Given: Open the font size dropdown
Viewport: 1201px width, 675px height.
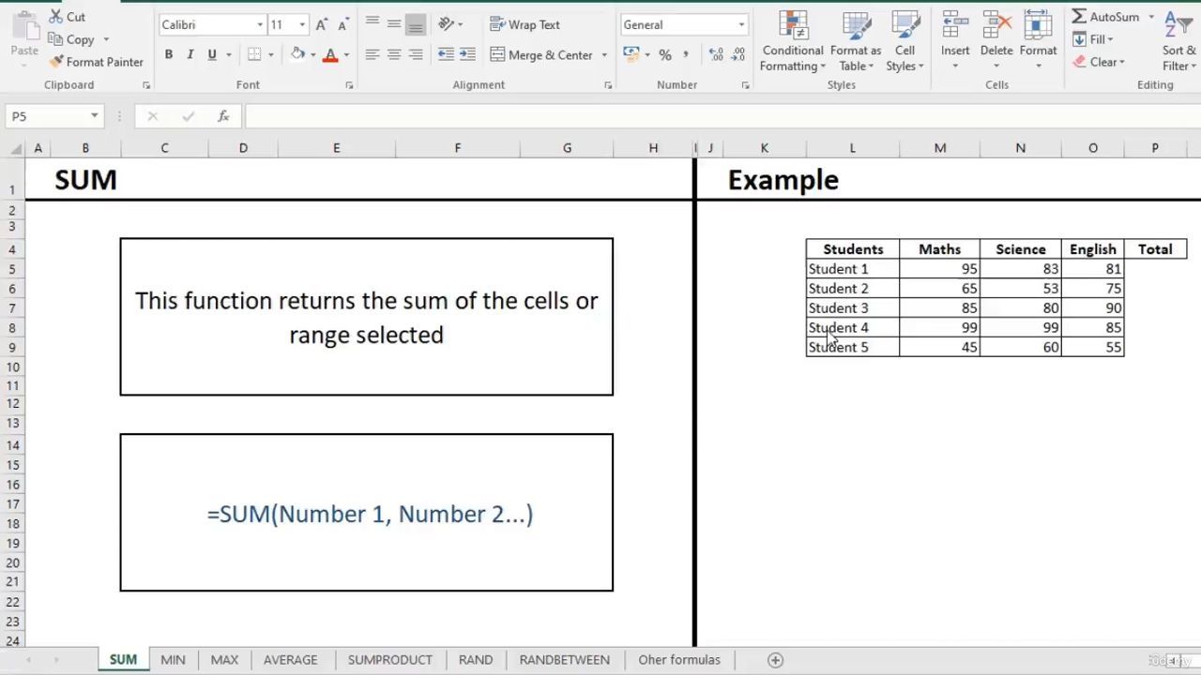Looking at the screenshot, I should (301, 24).
